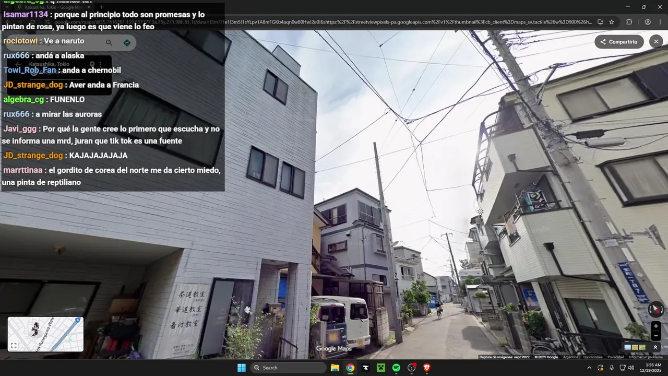Click Informar un problema link
The height and width of the screenshot is (376, 668).
646,357
